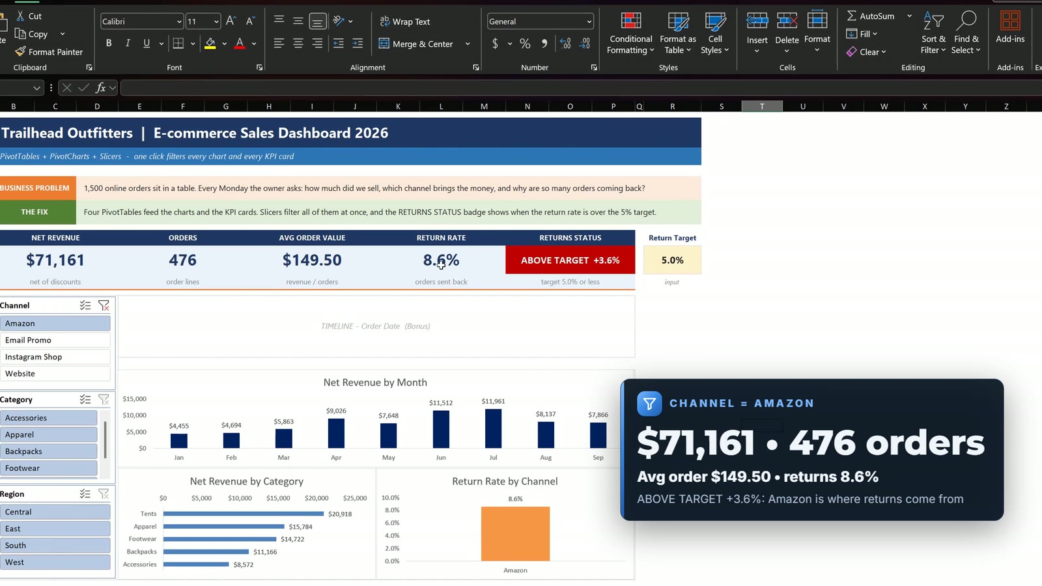The width and height of the screenshot is (1042, 586).
Task: Open the Add-ins pane
Action: pos(1010,28)
